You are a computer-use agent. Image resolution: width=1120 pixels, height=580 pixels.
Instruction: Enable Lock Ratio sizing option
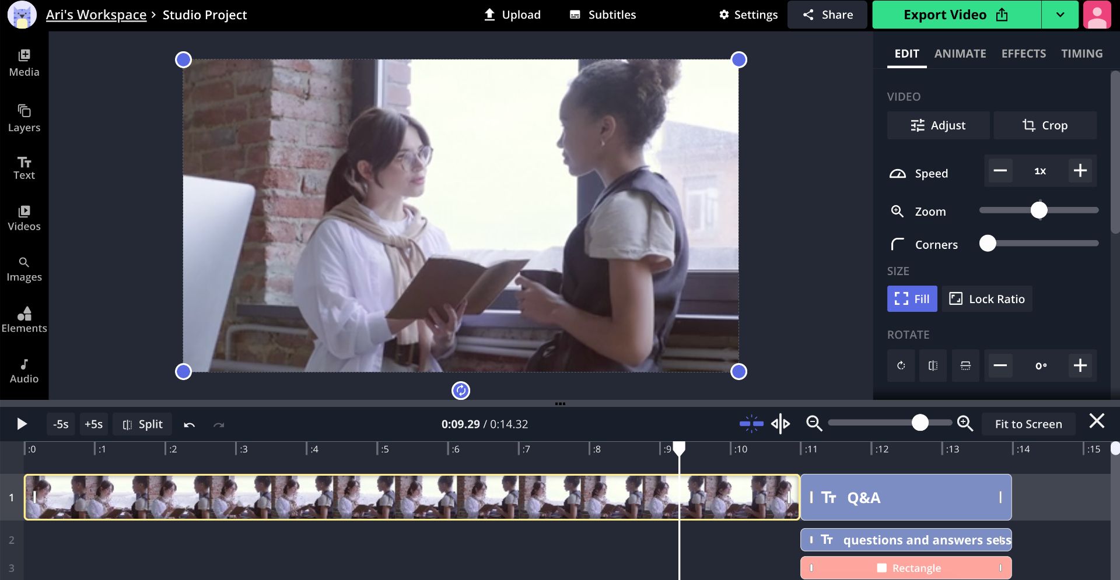coord(987,299)
